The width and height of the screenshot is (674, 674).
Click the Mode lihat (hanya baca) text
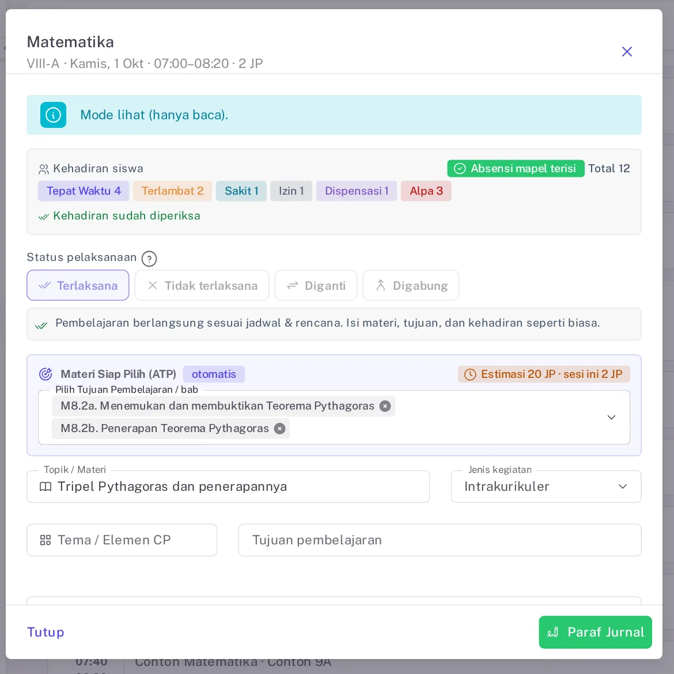[154, 115]
